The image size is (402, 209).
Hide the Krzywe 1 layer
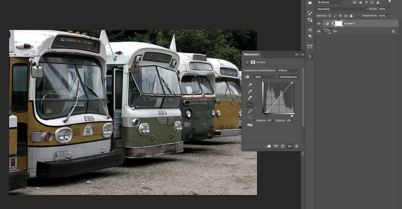click(x=319, y=23)
